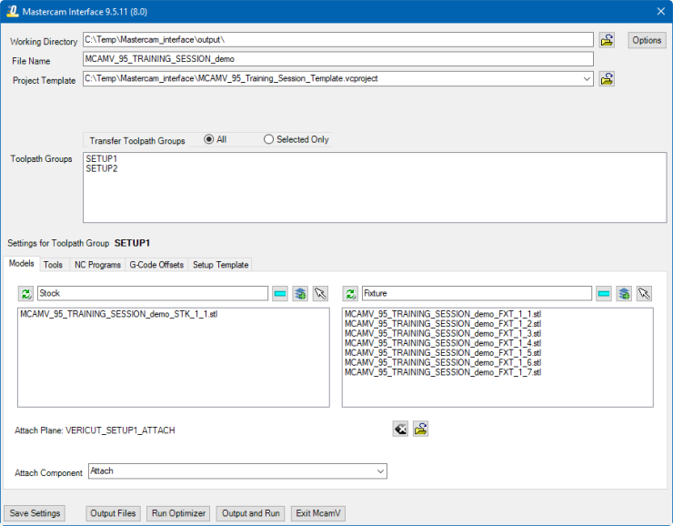The image size is (673, 526).
Task: Select SETUP2 in Toolpath Groups
Action: coord(102,168)
